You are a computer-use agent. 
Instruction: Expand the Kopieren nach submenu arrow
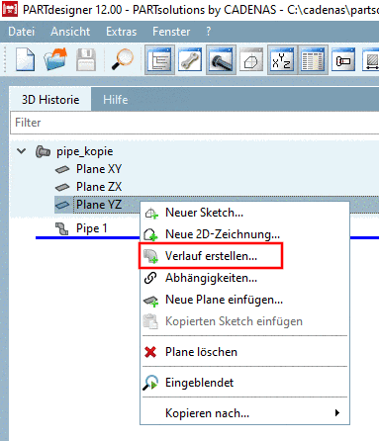[x=337, y=413]
